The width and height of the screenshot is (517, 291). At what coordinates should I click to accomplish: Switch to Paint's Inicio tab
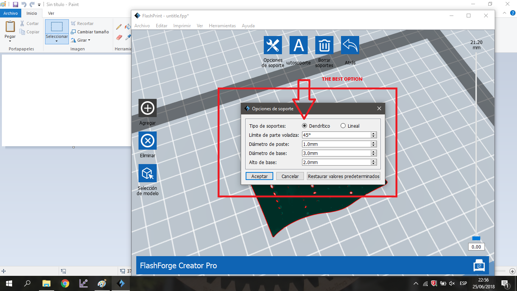(x=32, y=13)
